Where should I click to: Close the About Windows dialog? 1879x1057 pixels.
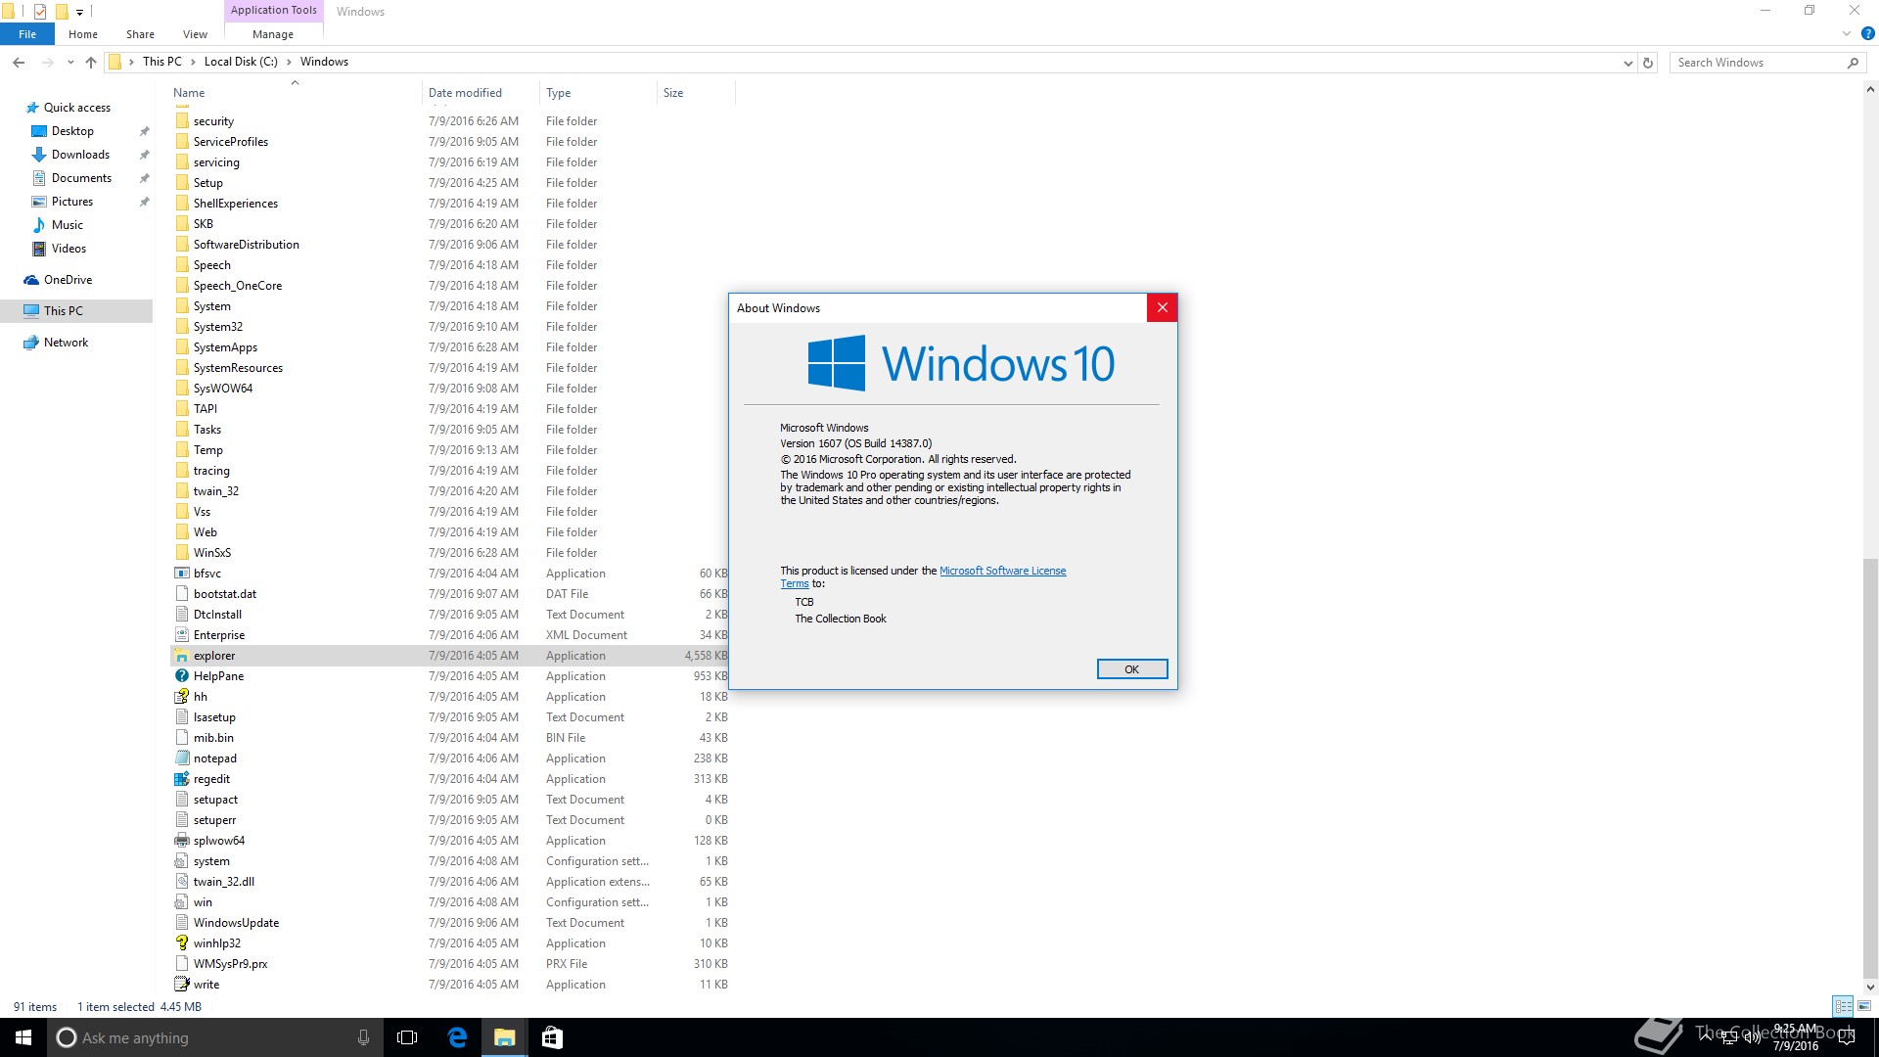coord(1162,307)
